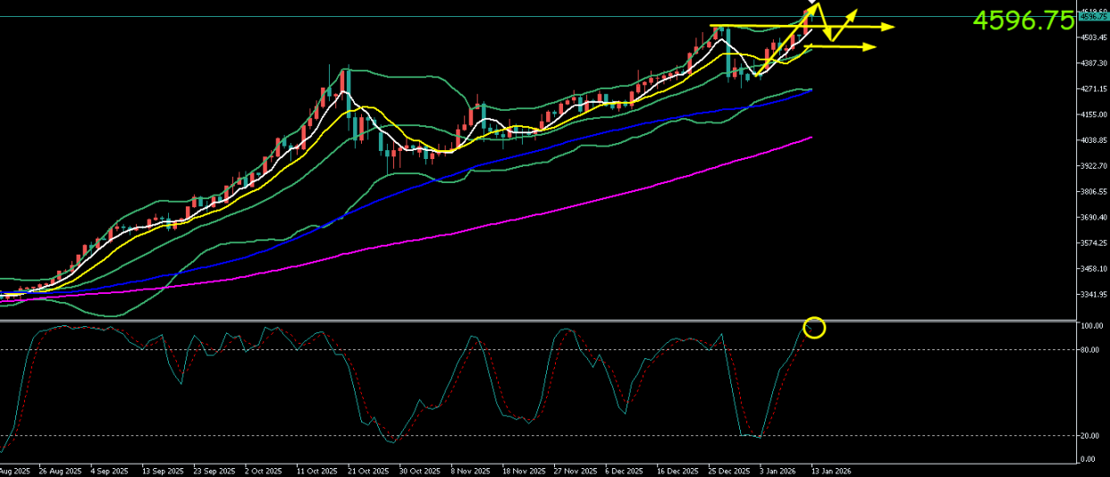Click the zigzag yellow projection arrow tip
This screenshot has width=1110, height=477.
coord(855,12)
